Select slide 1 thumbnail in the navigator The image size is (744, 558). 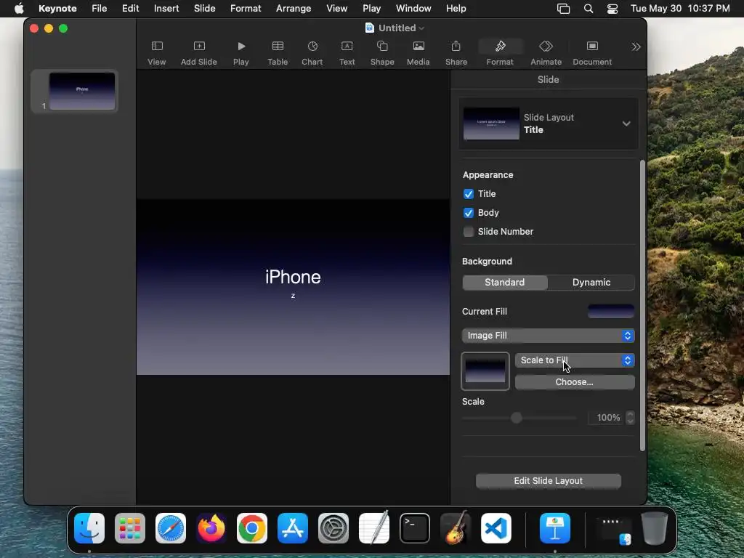click(82, 91)
